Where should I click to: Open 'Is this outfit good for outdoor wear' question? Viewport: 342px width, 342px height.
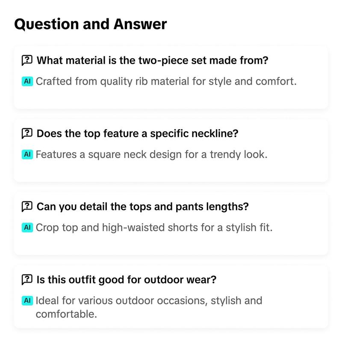click(126, 280)
